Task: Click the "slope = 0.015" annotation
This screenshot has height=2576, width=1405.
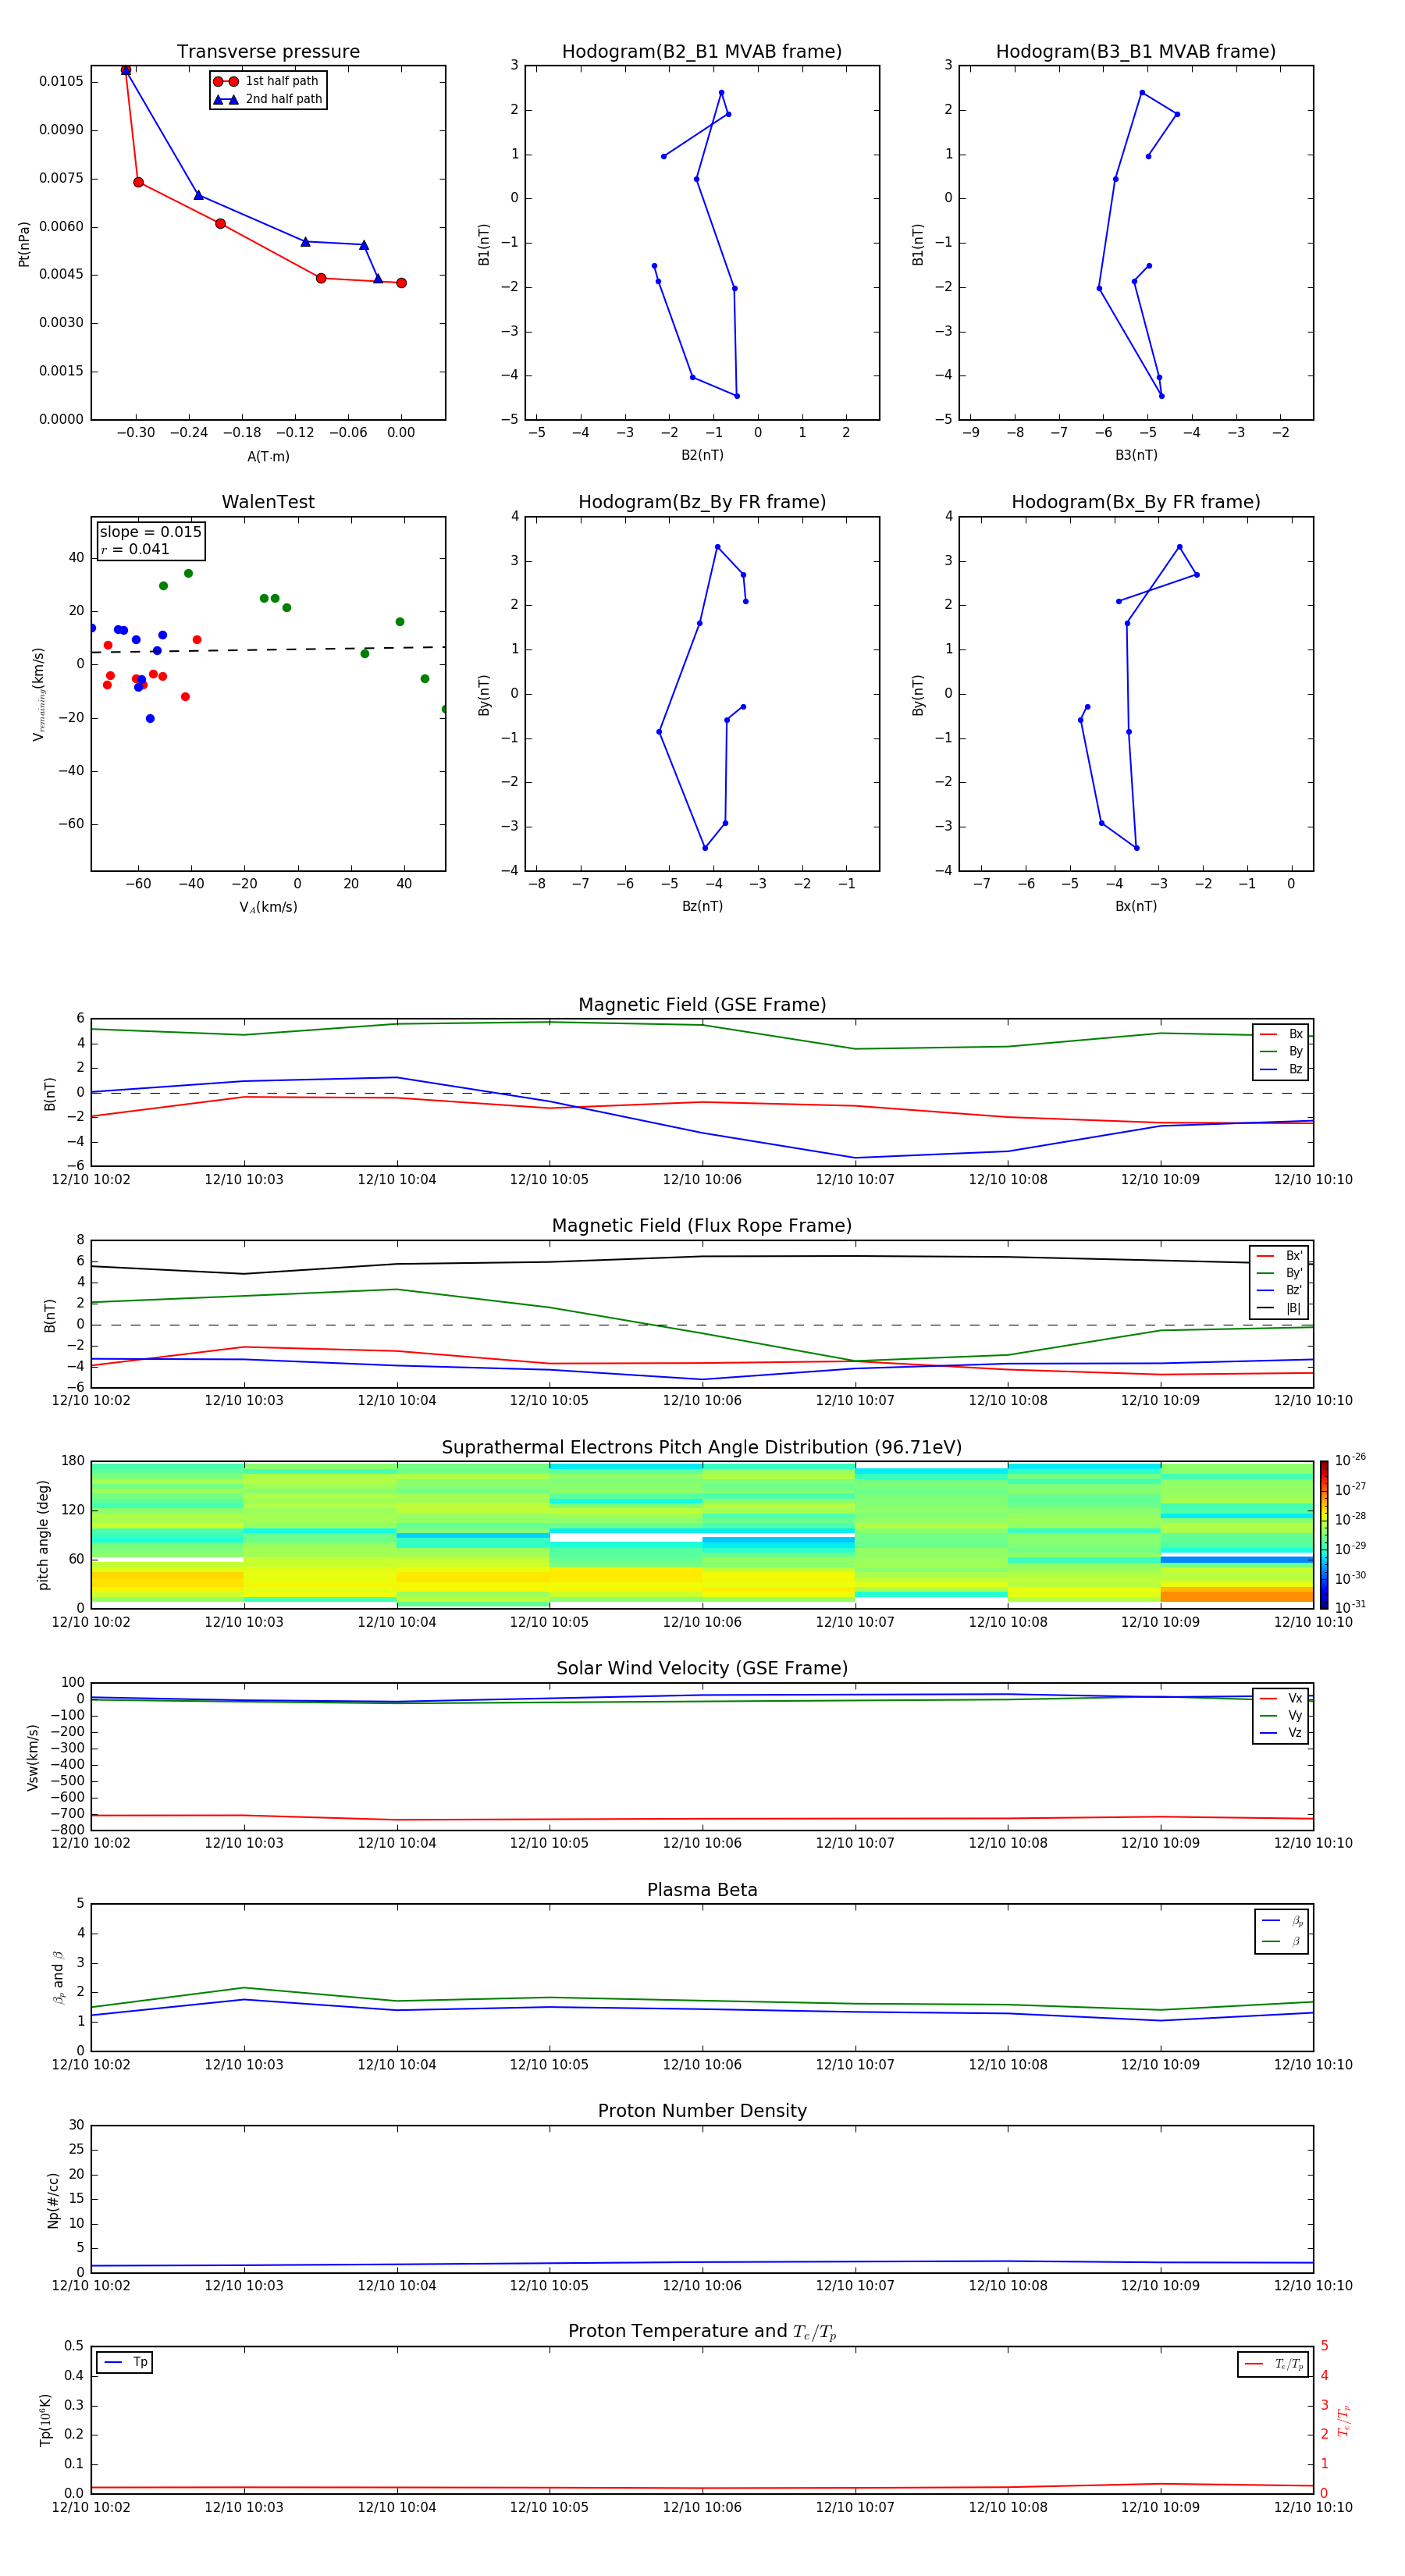Action: 150,532
